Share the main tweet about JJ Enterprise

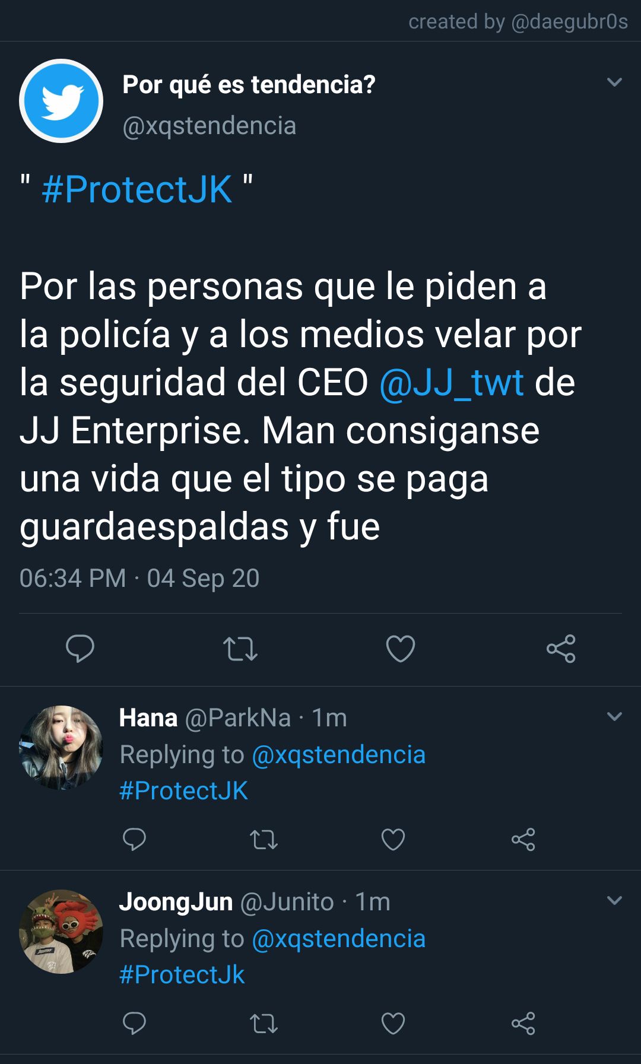pos(561,649)
